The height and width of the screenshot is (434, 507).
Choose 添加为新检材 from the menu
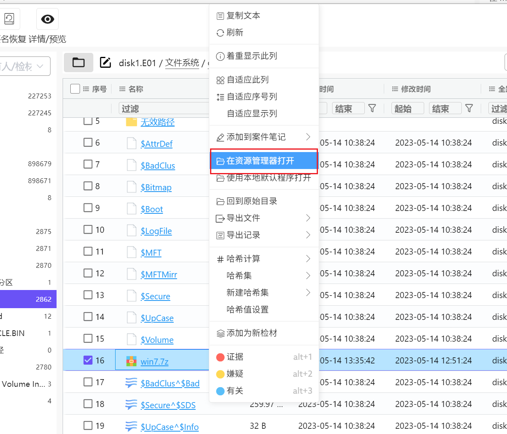[x=252, y=333]
